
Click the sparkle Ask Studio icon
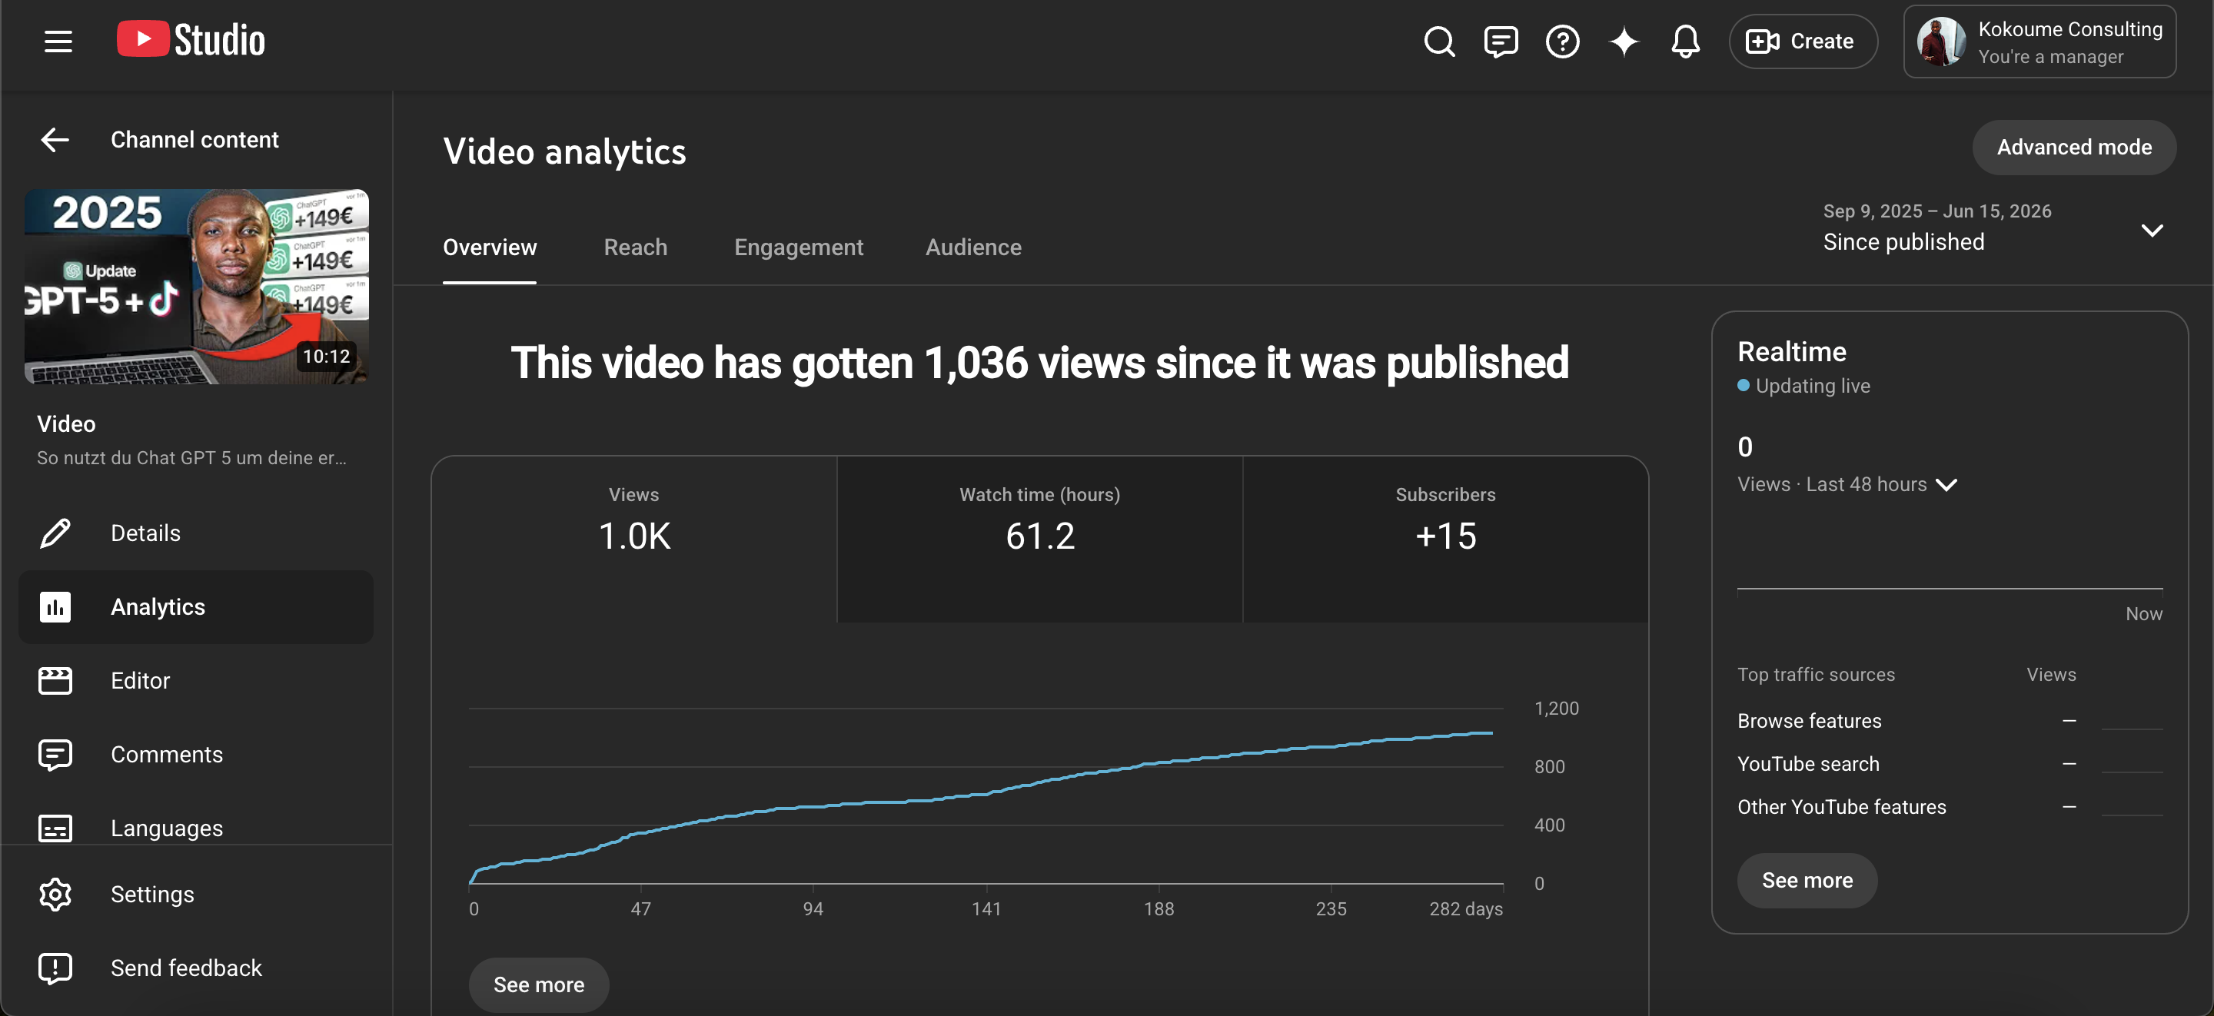pyautogui.click(x=1624, y=42)
